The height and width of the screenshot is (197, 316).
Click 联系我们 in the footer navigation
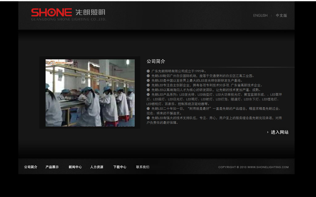[x=143, y=167]
